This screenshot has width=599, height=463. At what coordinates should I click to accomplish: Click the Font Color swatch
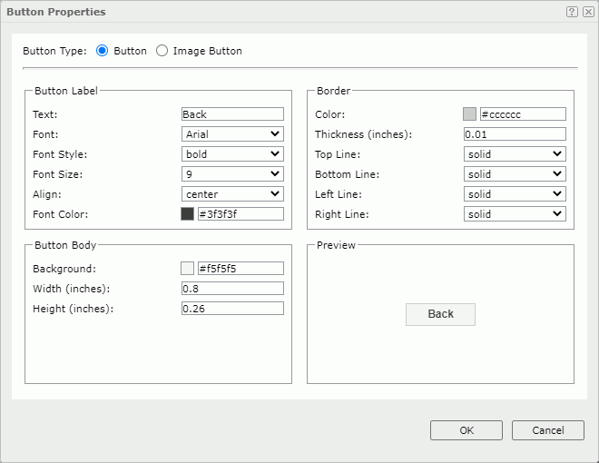click(x=187, y=214)
